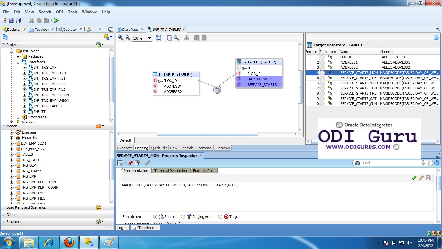442x249 pixels.
Task: Click the warning errors icon in diagram toolbar
Action: [186, 38]
